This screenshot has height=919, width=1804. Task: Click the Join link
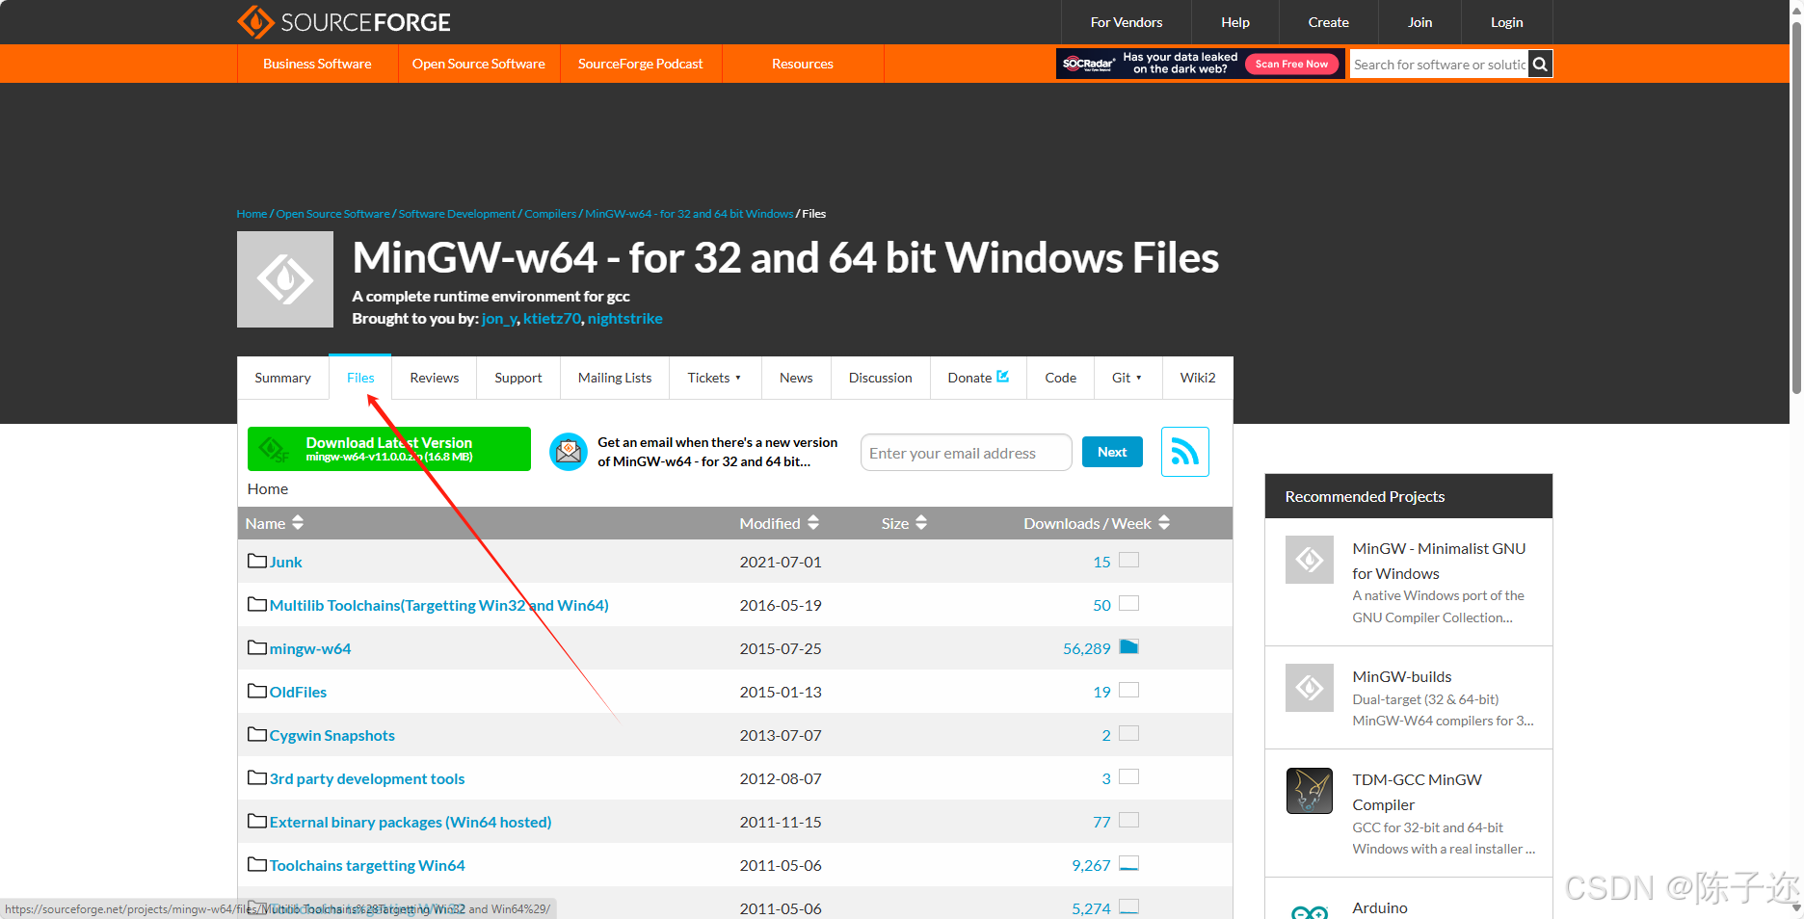click(1420, 22)
